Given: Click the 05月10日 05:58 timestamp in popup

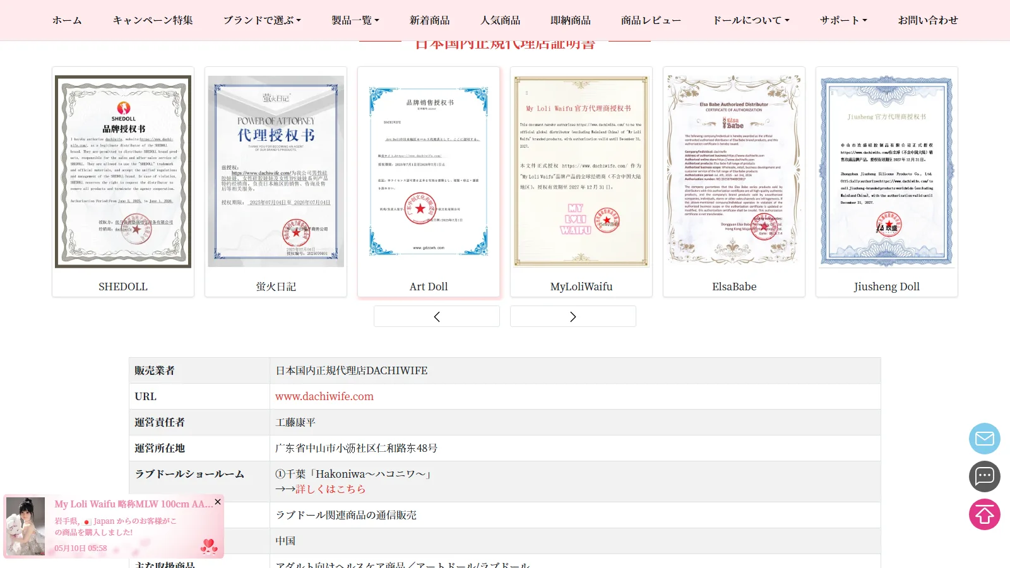Looking at the screenshot, I should pos(81,548).
